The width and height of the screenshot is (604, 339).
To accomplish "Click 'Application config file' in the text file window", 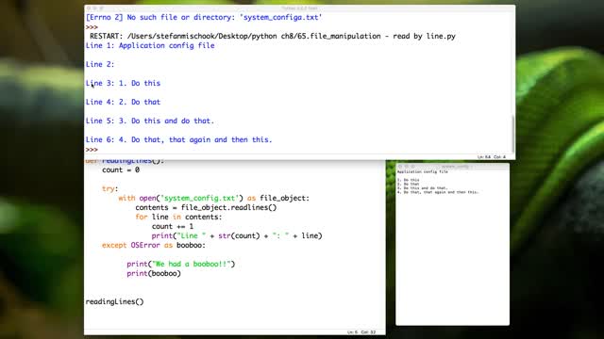I will pyautogui.click(x=423, y=171).
